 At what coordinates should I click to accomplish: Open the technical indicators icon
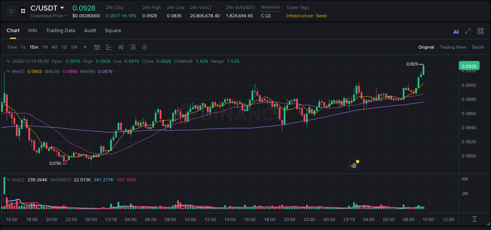tap(121, 47)
